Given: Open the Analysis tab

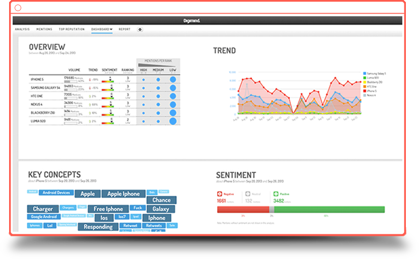Looking at the screenshot, I should 23,29.
